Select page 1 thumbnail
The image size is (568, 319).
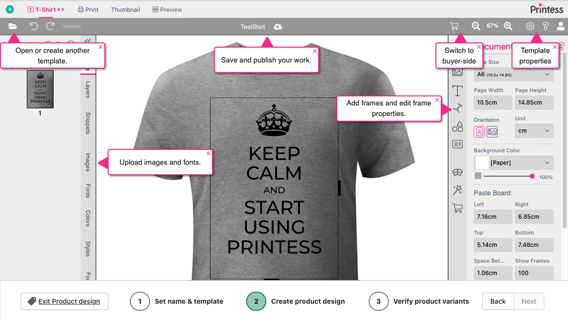[x=40, y=89]
